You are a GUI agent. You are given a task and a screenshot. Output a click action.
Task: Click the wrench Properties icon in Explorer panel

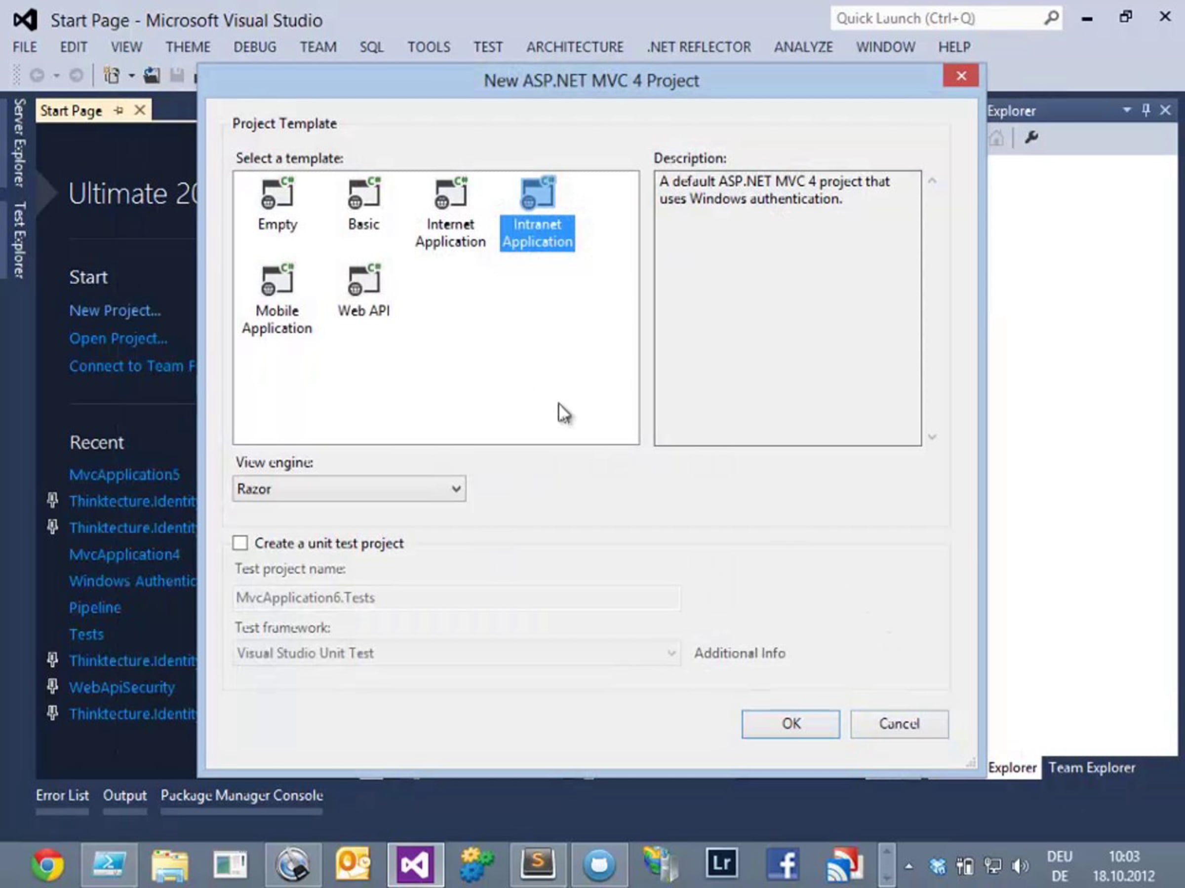coord(1031,138)
